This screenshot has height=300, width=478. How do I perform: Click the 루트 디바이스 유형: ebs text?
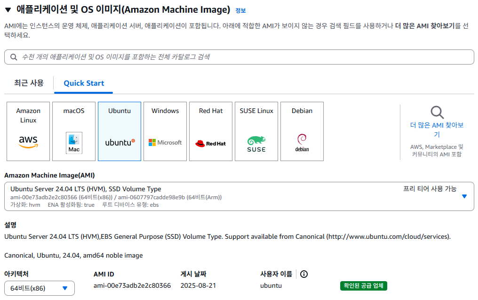click(x=130, y=205)
